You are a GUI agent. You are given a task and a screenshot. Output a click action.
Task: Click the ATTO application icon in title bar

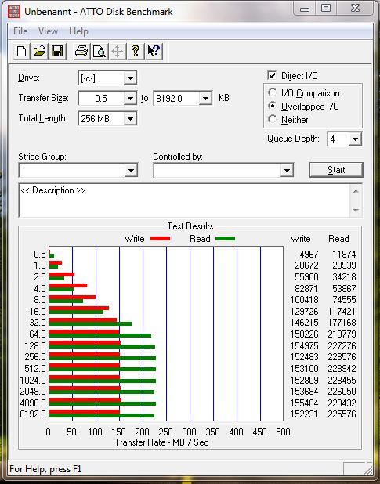[14, 11]
